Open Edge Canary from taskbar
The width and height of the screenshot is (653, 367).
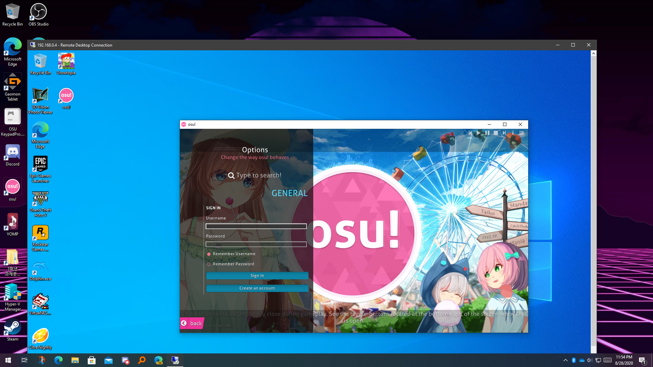pos(158,360)
